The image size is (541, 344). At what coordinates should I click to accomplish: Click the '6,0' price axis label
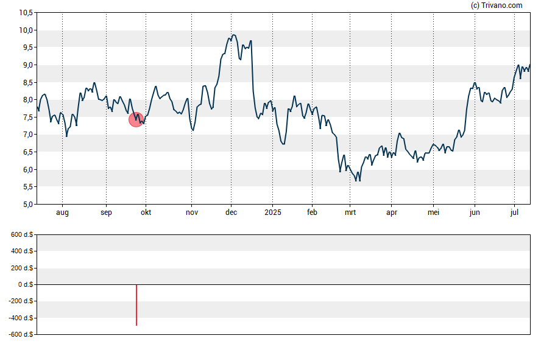point(27,170)
